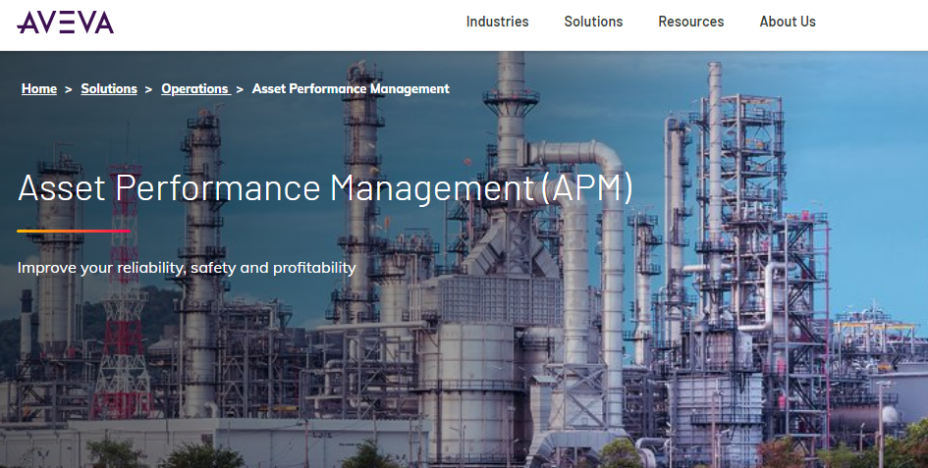Viewport: 928px width, 468px height.
Task: Follow the Solutions breadcrumb link
Action: pos(109,88)
